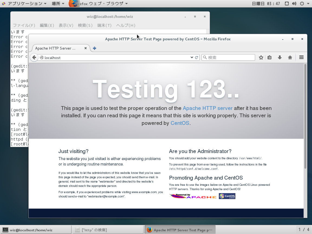
Task: Open terminal 表示(V) menu
Action: point(66,25)
